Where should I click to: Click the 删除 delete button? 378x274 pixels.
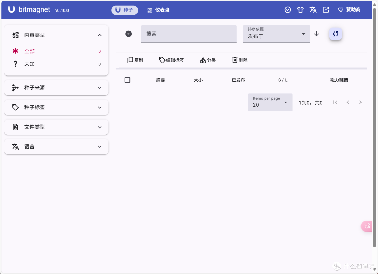(240, 60)
